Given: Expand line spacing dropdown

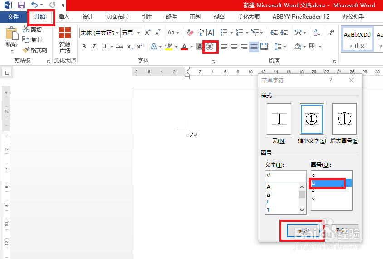Looking at the screenshot, I should 285,47.
